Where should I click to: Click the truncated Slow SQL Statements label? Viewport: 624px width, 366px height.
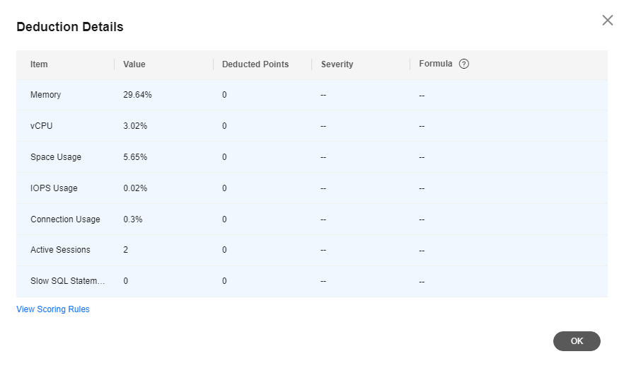tap(67, 281)
